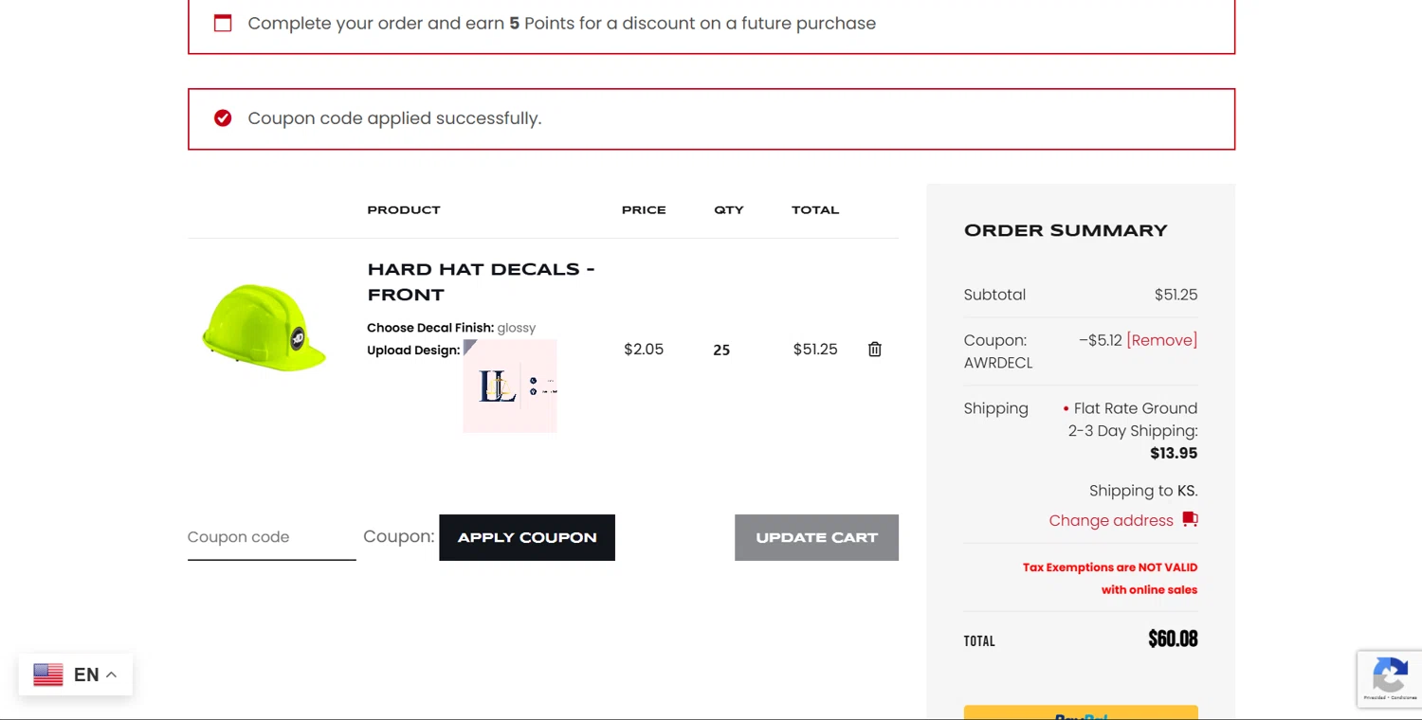
Task: Click the PRODUCT column header
Action: pos(404,210)
